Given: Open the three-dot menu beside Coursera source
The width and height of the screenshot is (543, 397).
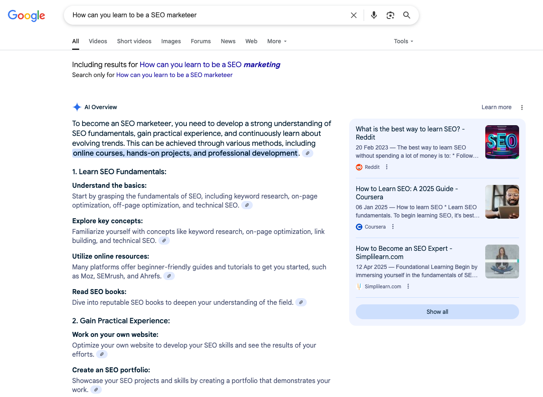Looking at the screenshot, I should (393, 227).
